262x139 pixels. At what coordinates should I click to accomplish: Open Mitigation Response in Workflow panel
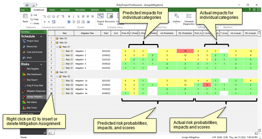coord(34,91)
